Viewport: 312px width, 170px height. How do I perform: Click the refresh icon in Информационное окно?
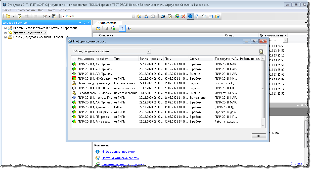(261, 51)
